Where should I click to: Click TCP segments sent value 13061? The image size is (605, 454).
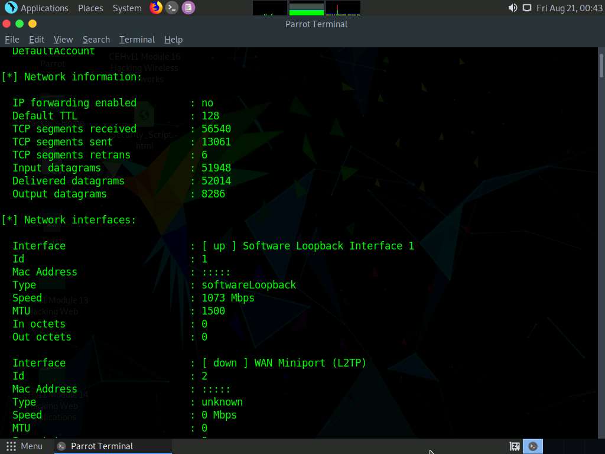(216, 142)
